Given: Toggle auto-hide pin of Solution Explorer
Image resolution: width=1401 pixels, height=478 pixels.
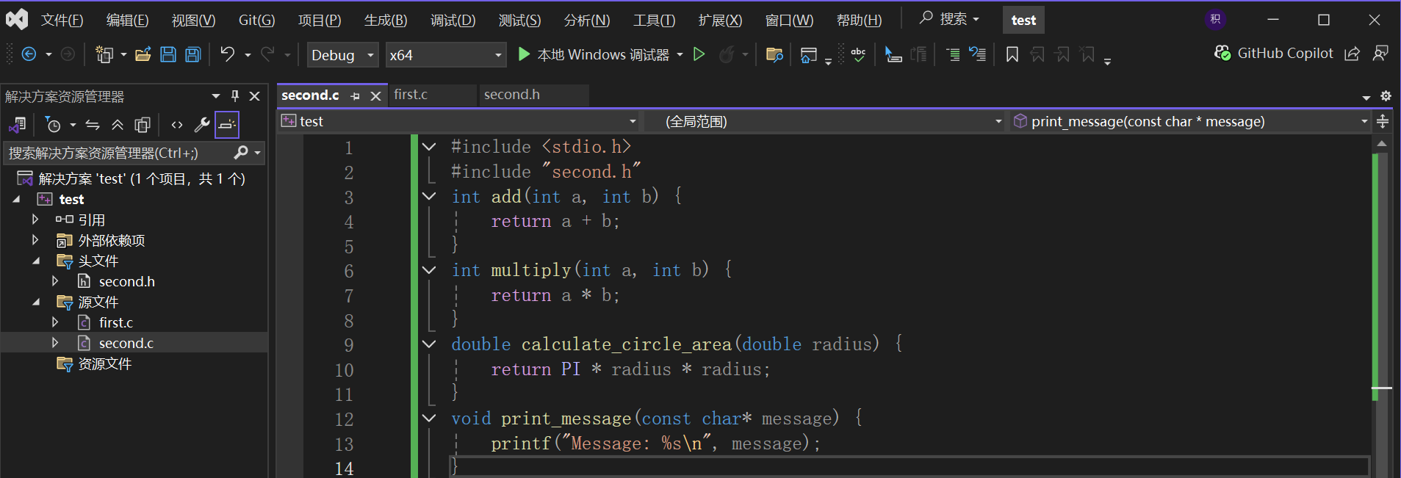Looking at the screenshot, I should [x=235, y=96].
